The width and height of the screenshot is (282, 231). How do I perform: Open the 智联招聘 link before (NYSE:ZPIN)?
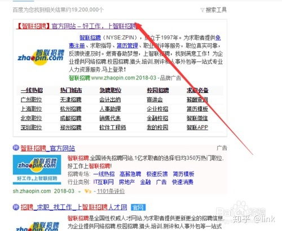point(90,38)
